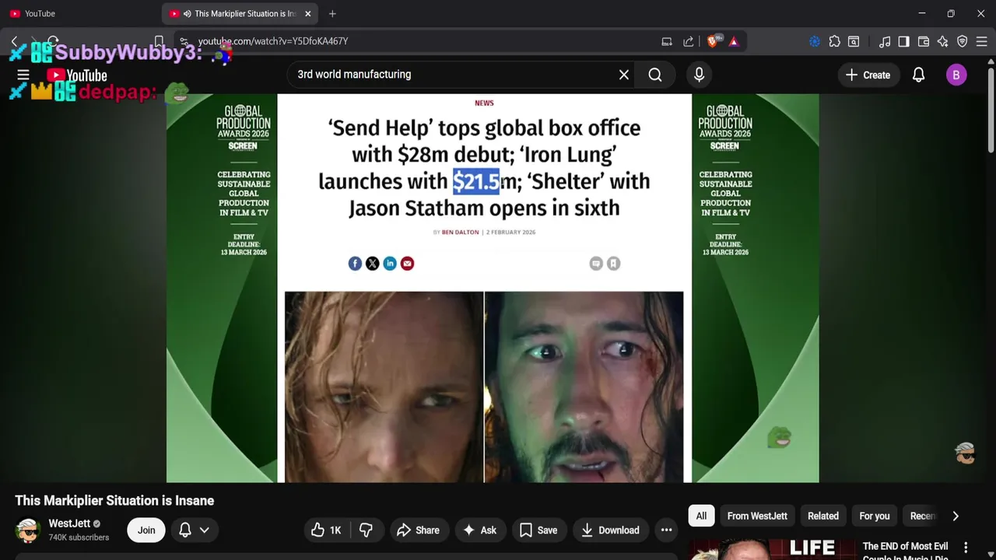Open The END of Most Evil video
The width and height of the screenshot is (996, 560).
coord(906,551)
